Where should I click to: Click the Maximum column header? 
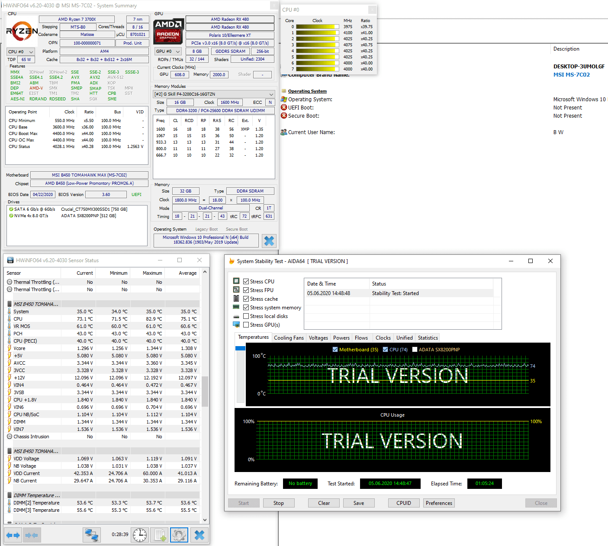point(148,273)
